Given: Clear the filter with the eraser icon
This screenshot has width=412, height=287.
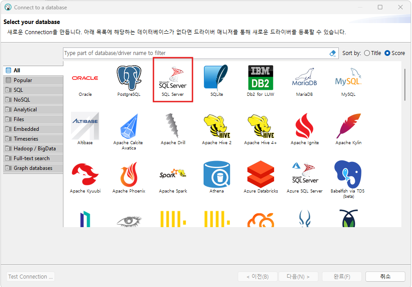Looking at the screenshot, I should click(x=332, y=53).
